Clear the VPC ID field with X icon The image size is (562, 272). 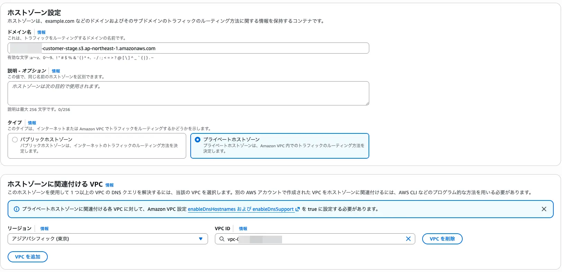(408, 239)
